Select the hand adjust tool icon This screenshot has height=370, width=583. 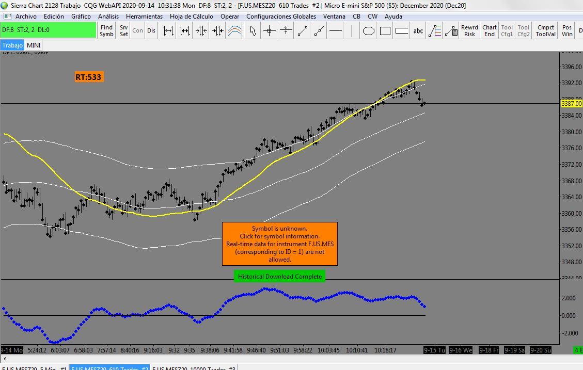click(286, 30)
